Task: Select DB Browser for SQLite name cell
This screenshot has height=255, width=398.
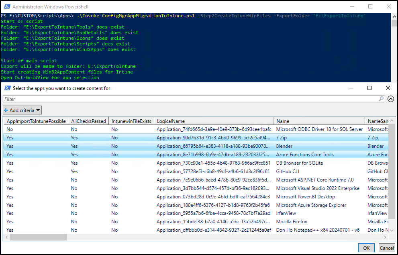Action: point(299,163)
